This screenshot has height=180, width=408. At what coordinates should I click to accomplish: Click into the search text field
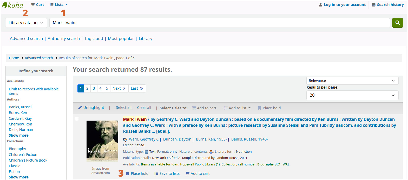tap(219, 23)
